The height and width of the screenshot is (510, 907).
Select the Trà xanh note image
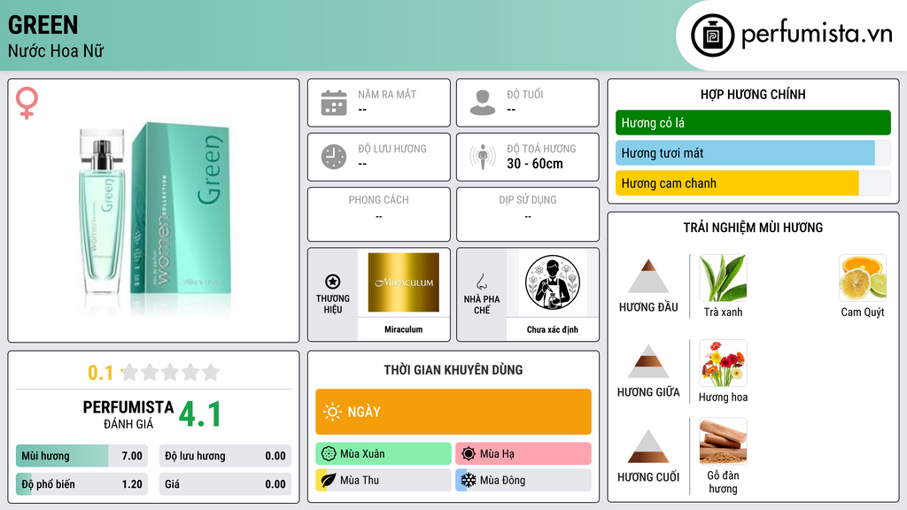coord(723,278)
